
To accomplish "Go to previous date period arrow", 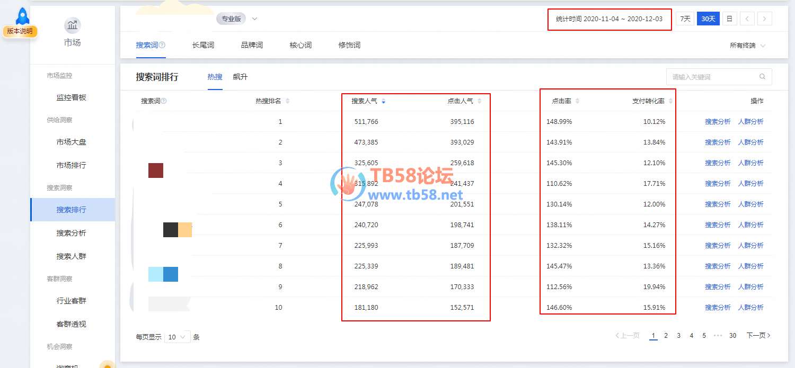I will (747, 19).
